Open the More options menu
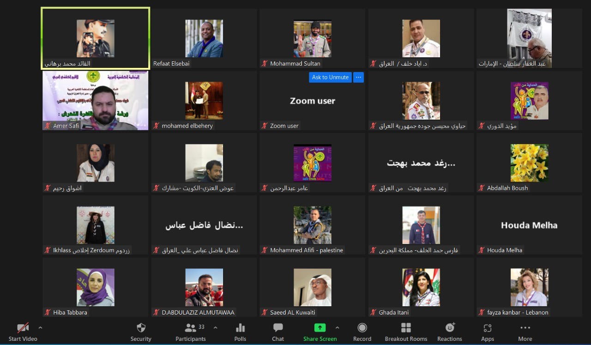Screen dimensions: 591x345 tap(525, 328)
